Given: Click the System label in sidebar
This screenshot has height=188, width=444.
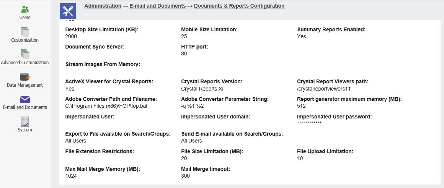Looking at the screenshot, I should point(25,130).
